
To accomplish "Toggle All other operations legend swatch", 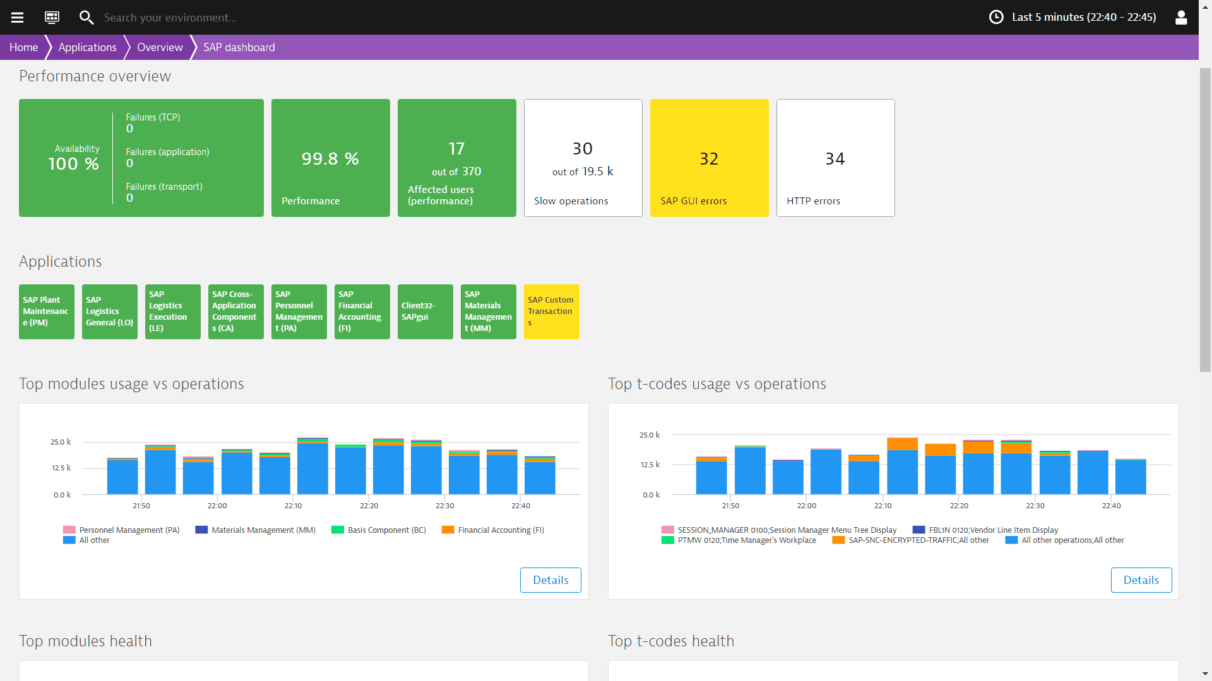I will pos(1012,540).
